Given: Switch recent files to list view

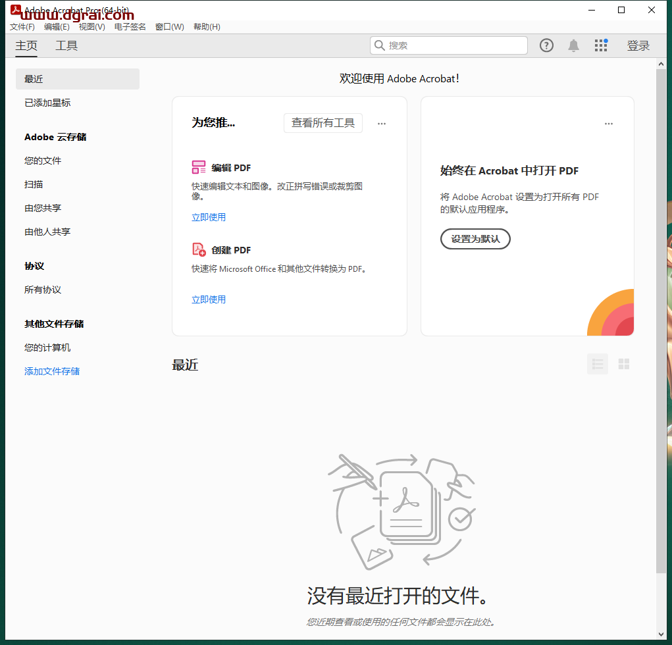Looking at the screenshot, I should pyautogui.click(x=598, y=364).
